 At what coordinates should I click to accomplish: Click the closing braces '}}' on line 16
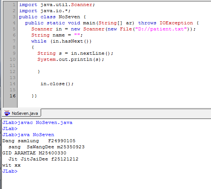pyautogui.click(x=34, y=96)
